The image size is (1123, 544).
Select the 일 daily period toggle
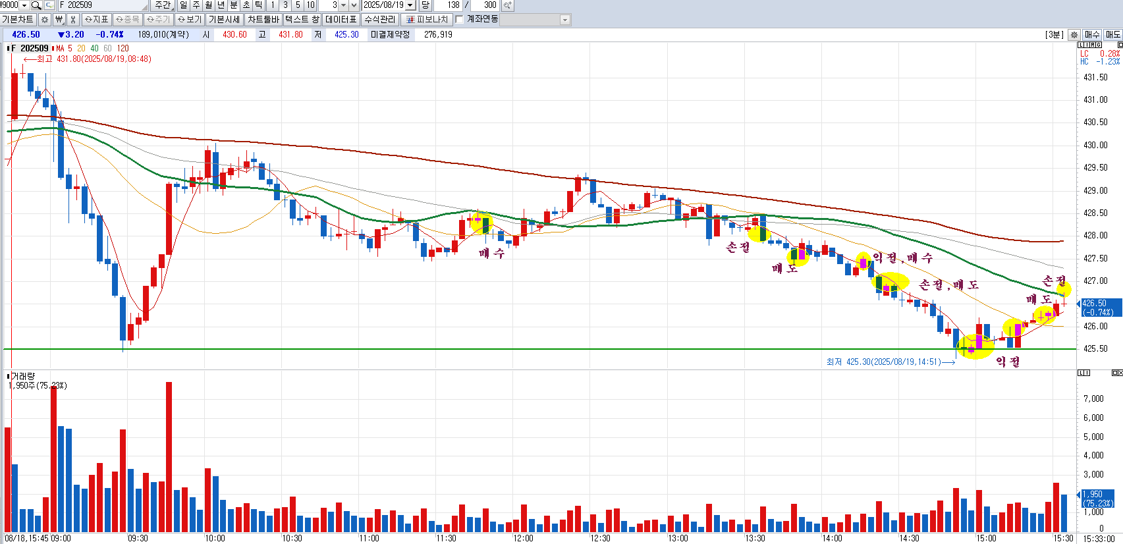click(182, 5)
